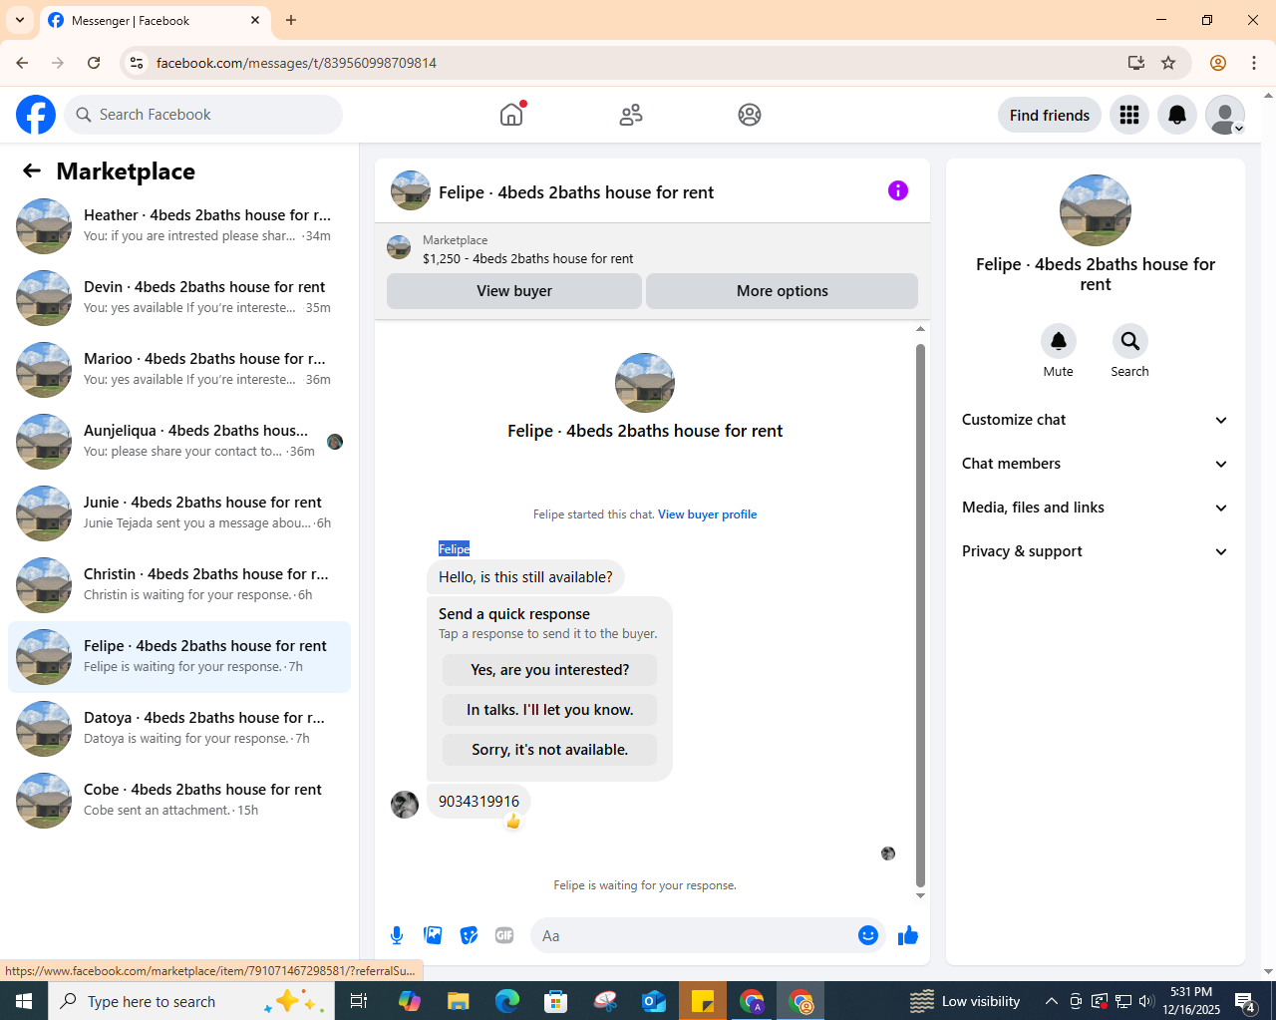Viewport: 1276px width, 1020px height.
Task: Choose a GIF
Action: pos(504,935)
